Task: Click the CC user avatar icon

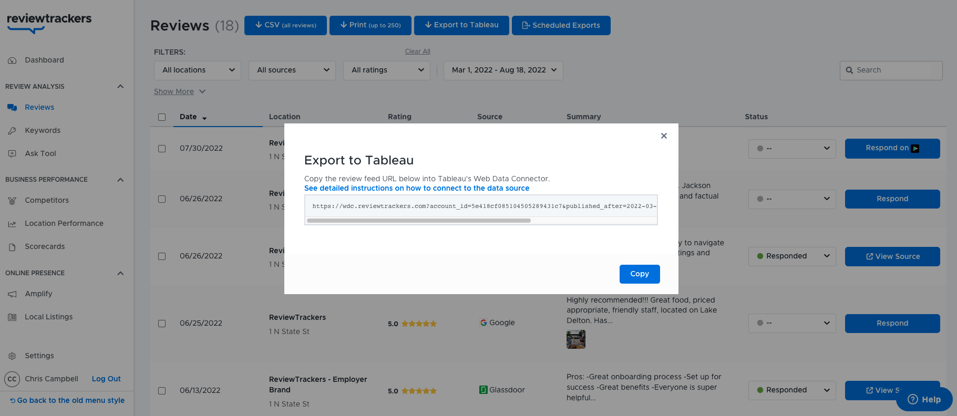Action: click(12, 379)
